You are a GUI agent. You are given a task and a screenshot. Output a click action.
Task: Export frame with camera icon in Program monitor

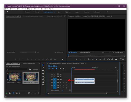pos(116,59)
